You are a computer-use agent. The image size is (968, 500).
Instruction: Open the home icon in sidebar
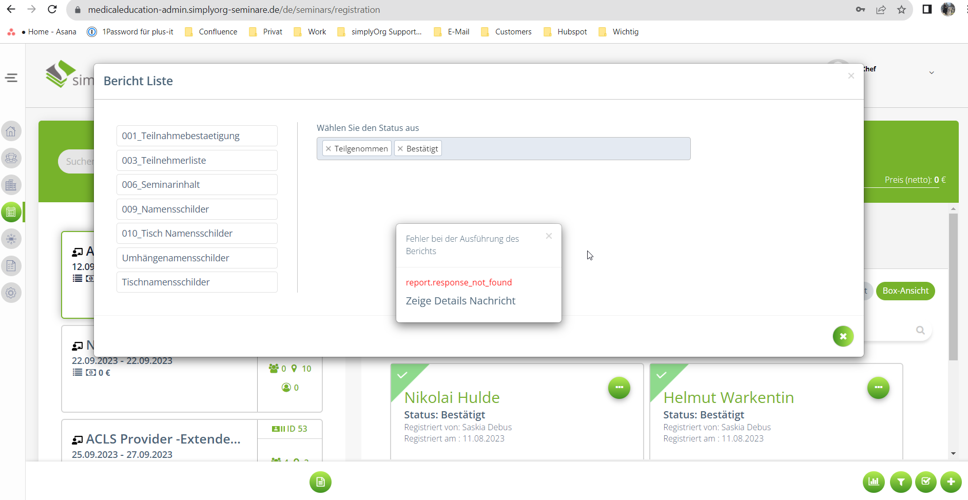(x=11, y=131)
